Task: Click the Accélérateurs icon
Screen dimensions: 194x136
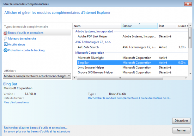Action: click(6, 45)
